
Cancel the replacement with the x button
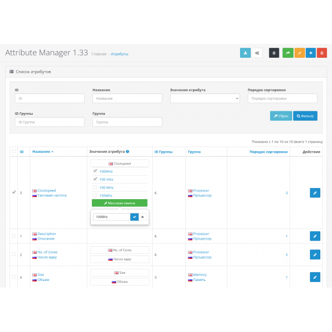pyautogui.click(x=143, y=217)
